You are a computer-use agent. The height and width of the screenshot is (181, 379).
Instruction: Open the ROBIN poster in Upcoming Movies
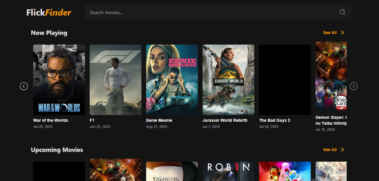point(228,171)
